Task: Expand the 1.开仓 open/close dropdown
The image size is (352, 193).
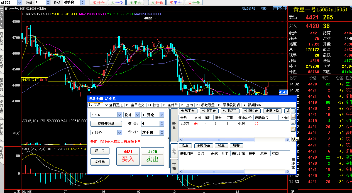Action: point(162,115)
